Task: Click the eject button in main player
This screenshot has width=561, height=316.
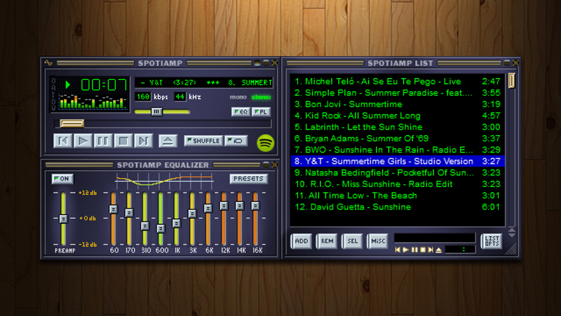Action: tap(168, 141)
